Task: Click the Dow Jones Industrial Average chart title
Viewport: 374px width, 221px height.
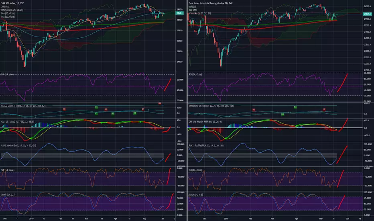Action: [210, 3]
